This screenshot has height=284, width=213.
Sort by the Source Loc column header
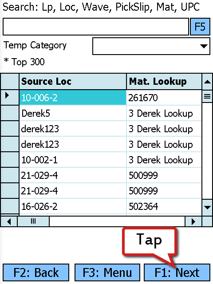(73, 82)
